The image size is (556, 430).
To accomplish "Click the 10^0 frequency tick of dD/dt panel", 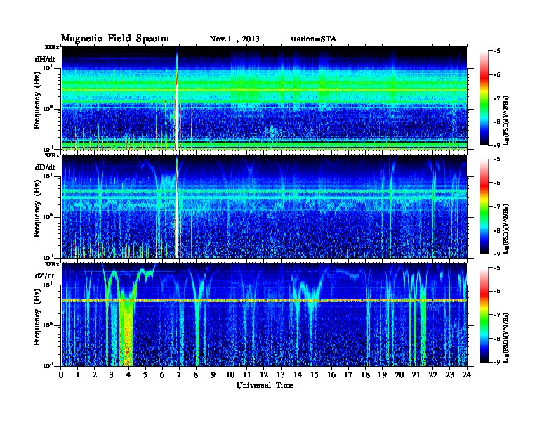I will point(48,216).
